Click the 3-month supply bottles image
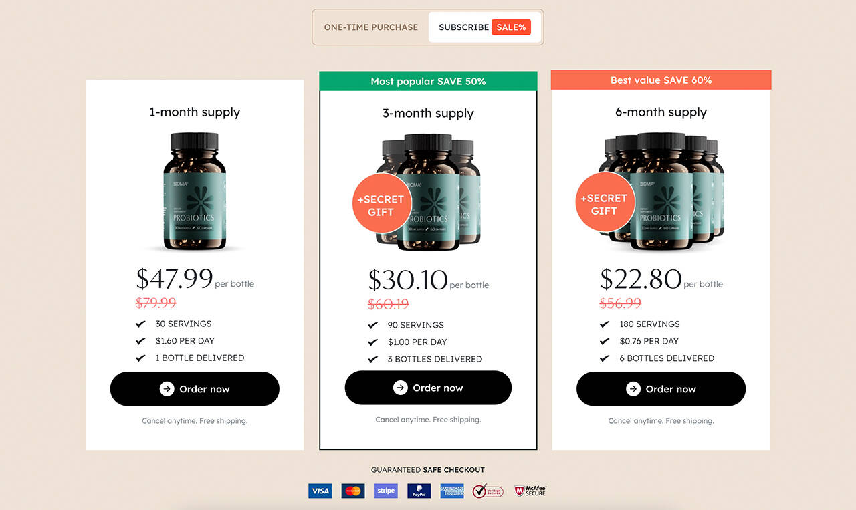Viewport: 856px width, 510px height. 428,192
